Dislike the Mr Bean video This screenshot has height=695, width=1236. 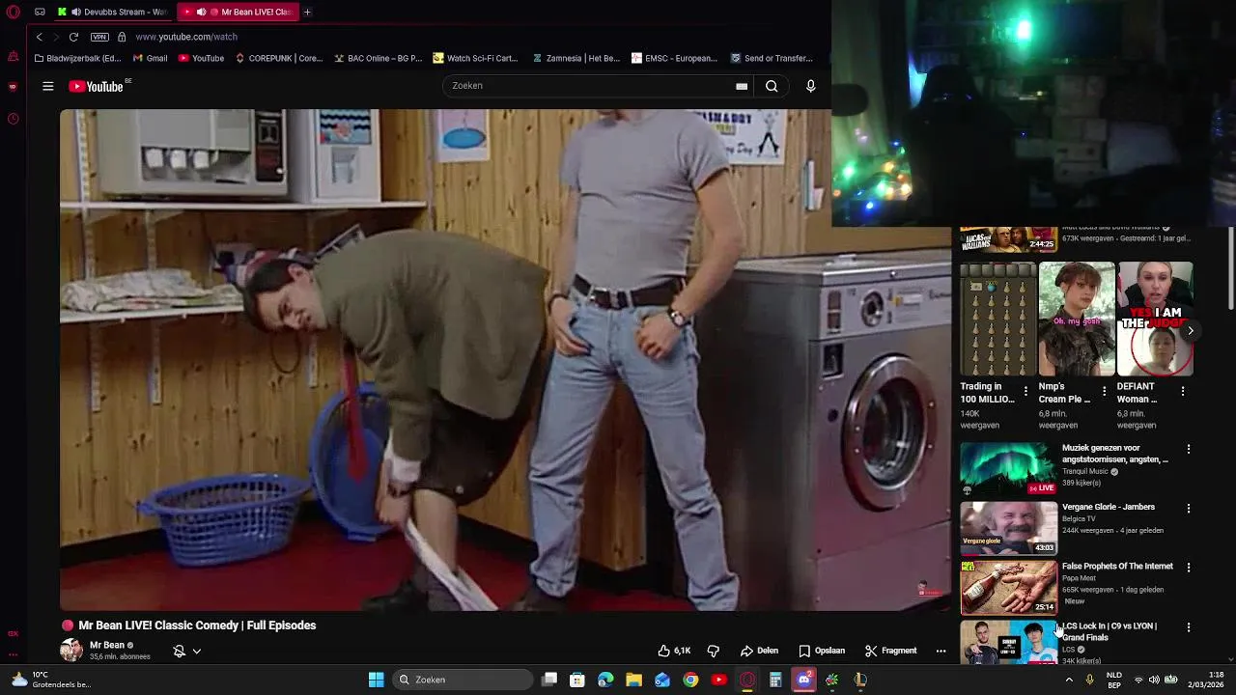[x=714, y=651]
